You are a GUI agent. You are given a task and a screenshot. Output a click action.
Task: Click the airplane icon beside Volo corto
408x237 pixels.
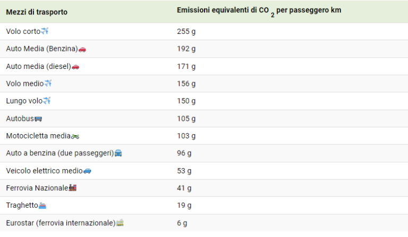coord(45,31)
